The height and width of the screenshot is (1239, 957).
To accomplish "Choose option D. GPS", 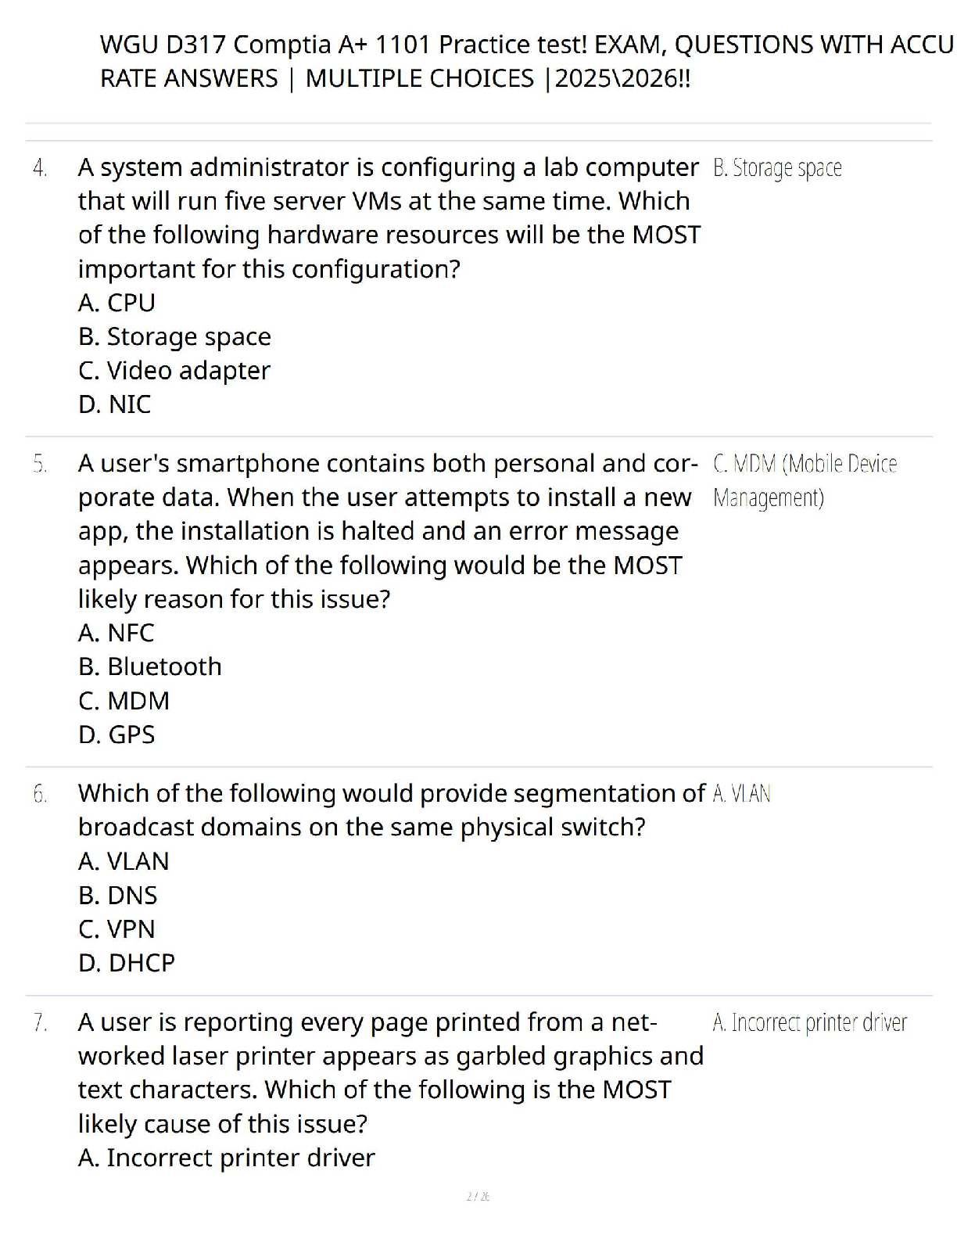I will pos(116,734).
